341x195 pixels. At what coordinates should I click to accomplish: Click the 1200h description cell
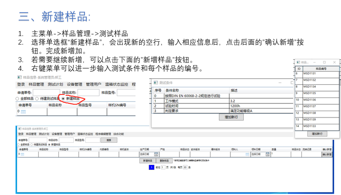pyautogui.click(x=261, y=106)
